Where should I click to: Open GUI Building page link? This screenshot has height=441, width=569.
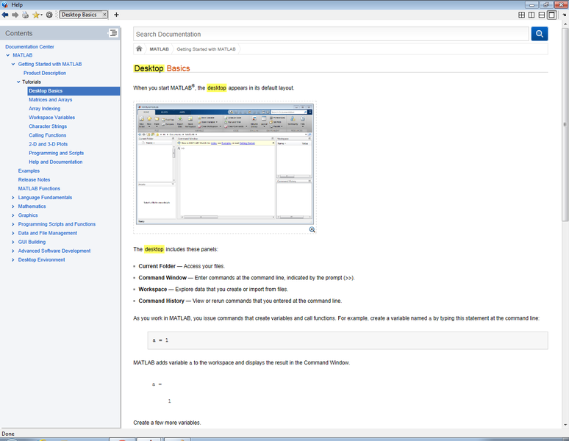click(x=32, y=242)
